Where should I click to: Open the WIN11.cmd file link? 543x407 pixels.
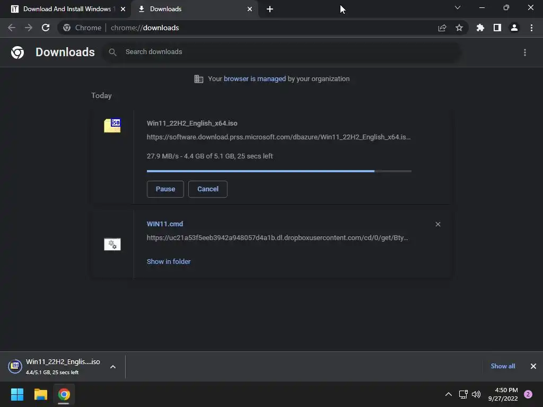pyautogui.click(x=165, y=224)
